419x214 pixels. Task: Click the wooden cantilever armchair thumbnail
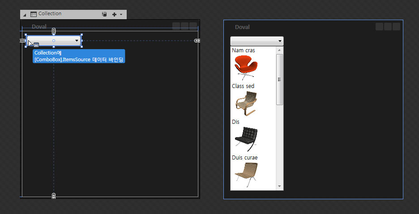pos(246,103)
